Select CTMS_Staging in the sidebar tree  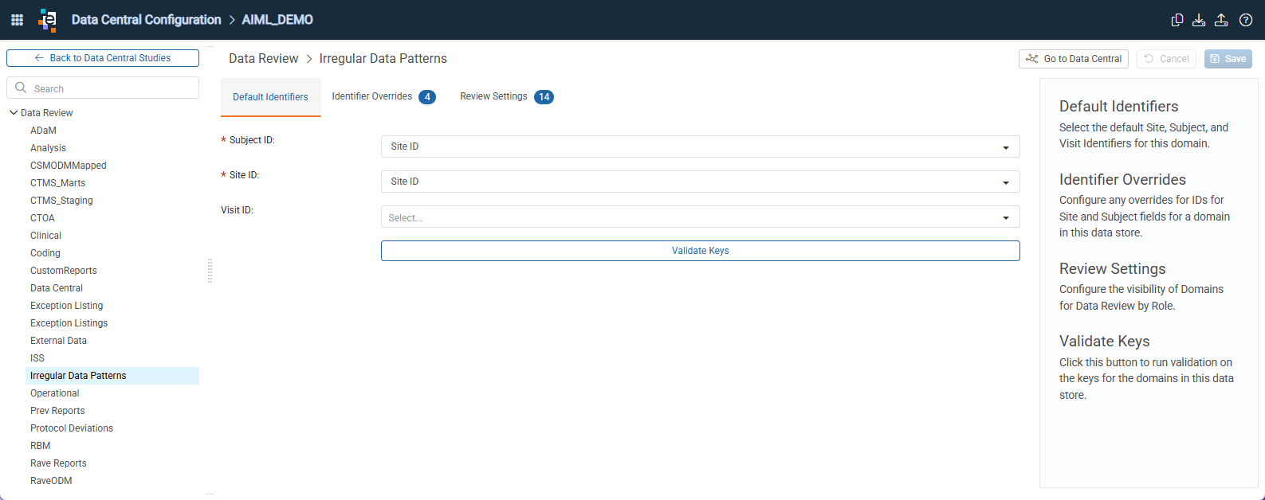click(61, 201)
